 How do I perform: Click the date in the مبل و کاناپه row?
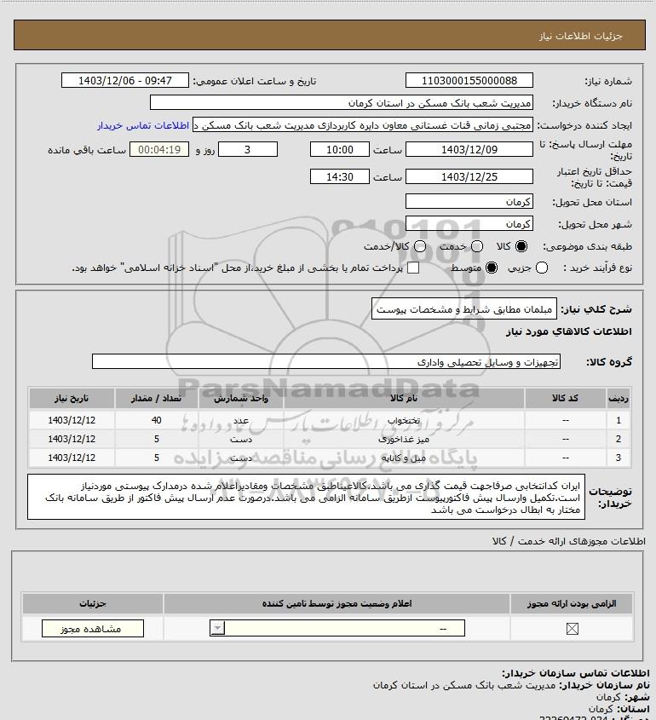click(72, 458)
